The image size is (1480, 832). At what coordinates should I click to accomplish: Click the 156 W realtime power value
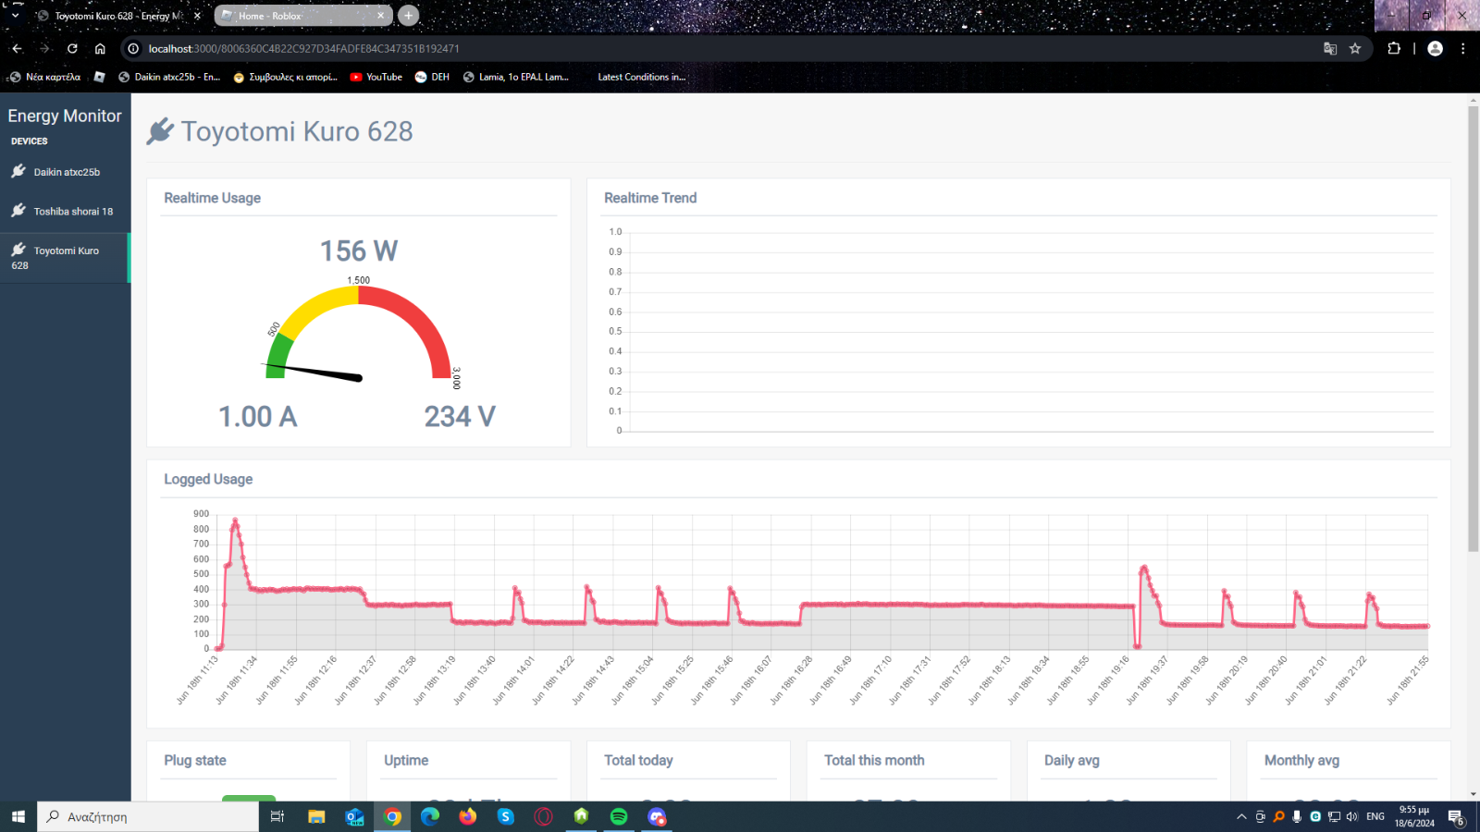tap(359, 251)
